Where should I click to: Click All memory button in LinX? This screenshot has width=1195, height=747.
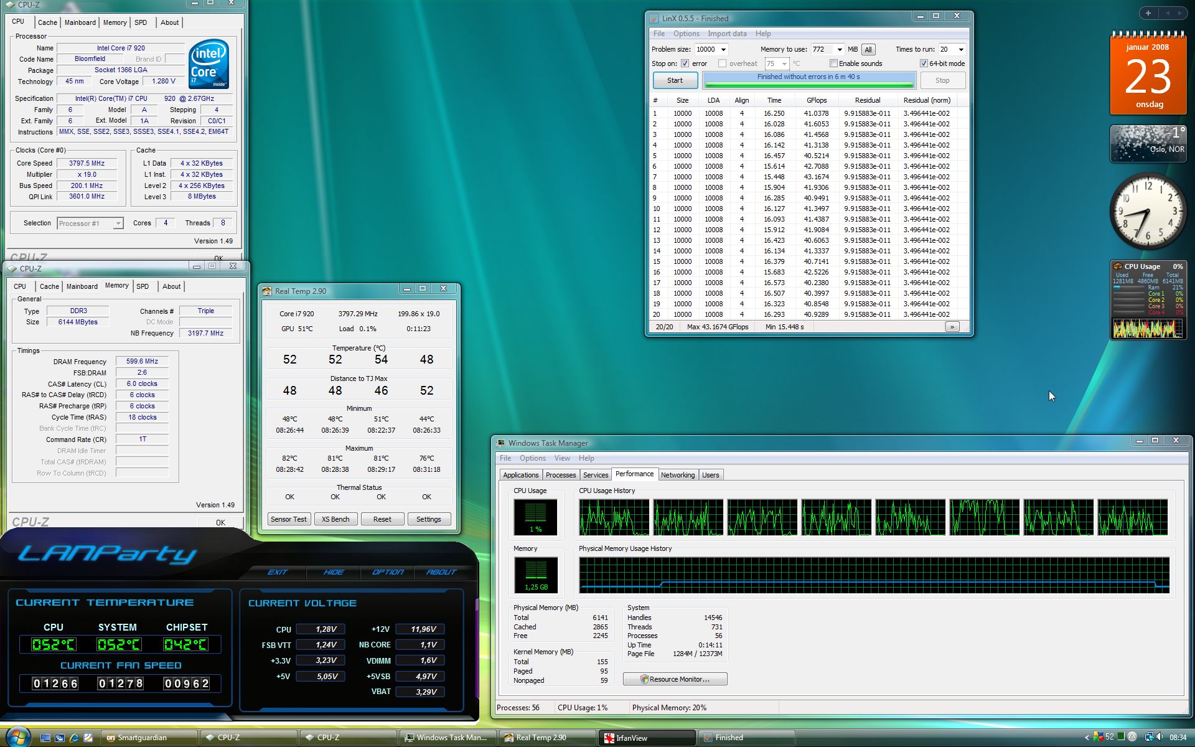[x=868, y=49]
